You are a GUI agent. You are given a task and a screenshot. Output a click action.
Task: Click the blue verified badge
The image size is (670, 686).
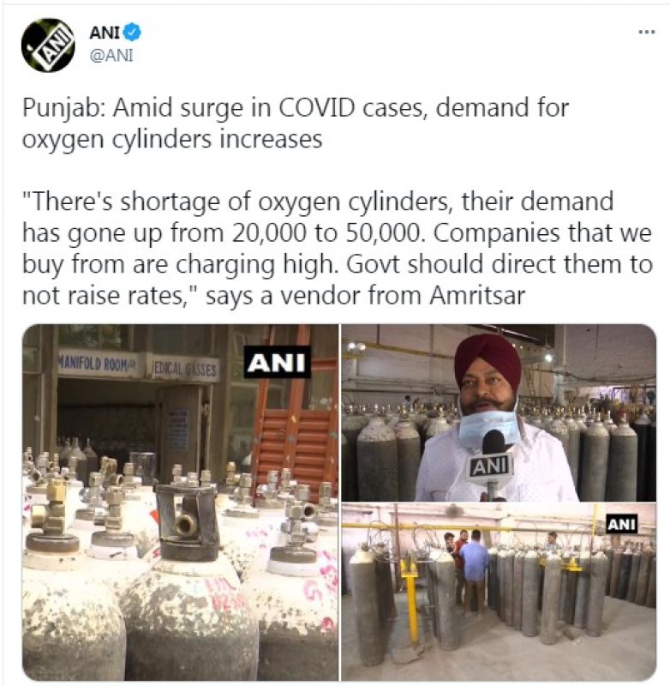point(132,33)
